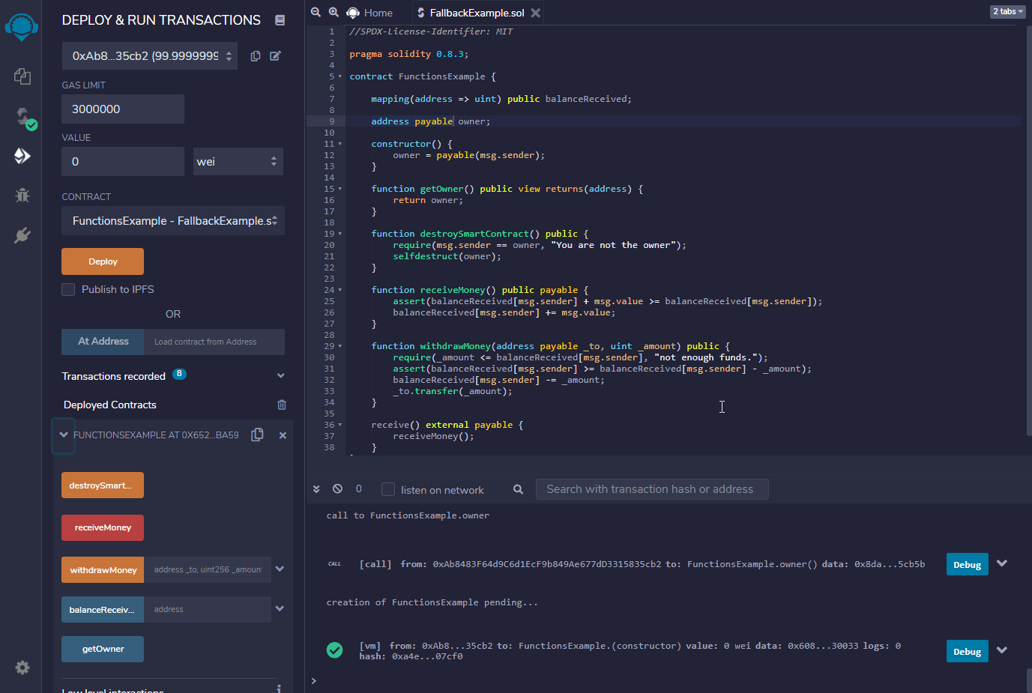Fold the contract block at line 5

(x=340, y=76)
